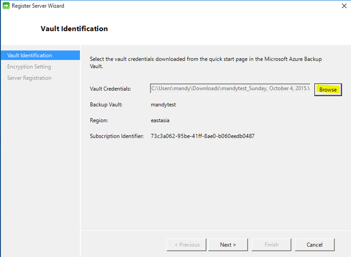Click the Vault Credentials path field

230,88
